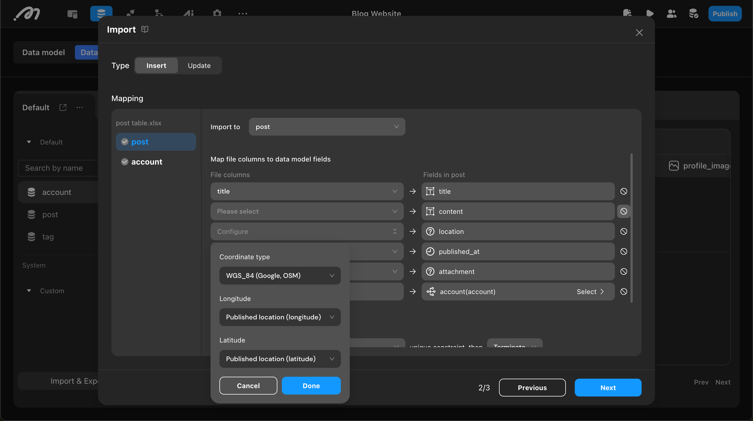Open the Longitude column dropdown

(x=280, y=317)
